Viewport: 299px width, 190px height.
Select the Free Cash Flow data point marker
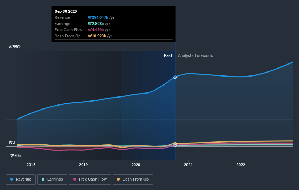[x=175, y=145]
